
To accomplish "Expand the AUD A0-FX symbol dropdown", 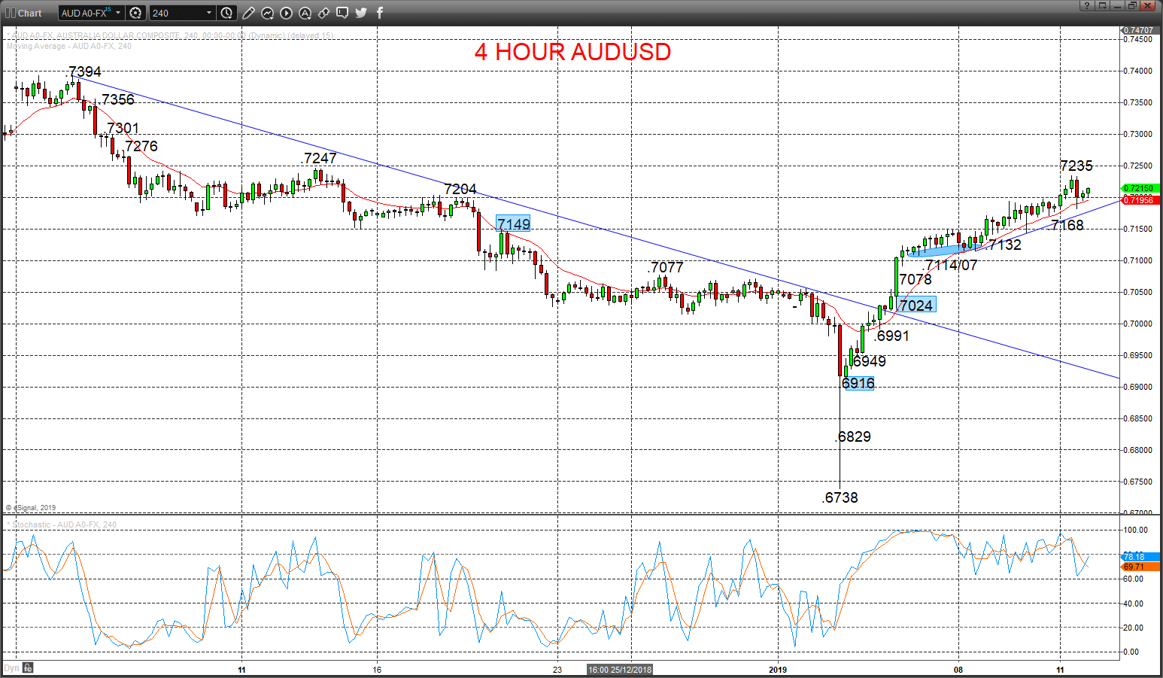I will coord(118,13).
